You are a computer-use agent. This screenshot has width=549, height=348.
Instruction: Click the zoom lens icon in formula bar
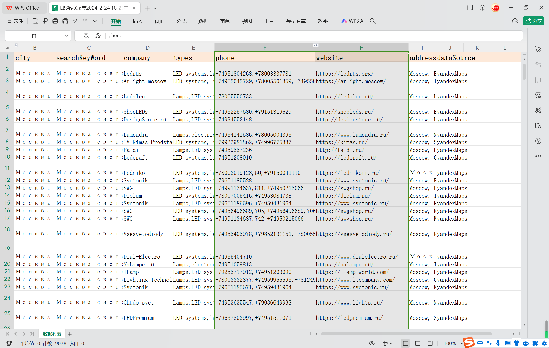86,36
